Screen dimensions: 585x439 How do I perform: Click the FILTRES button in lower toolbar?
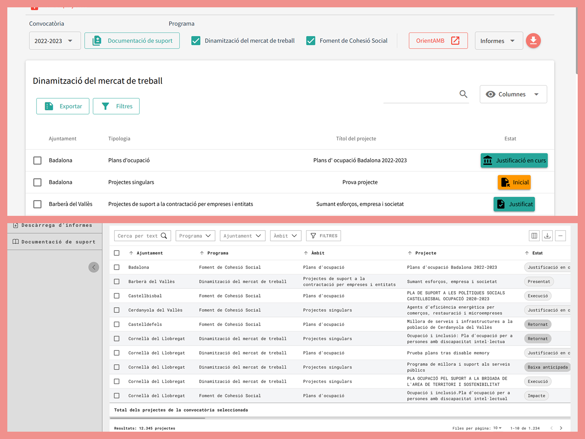click(x=324, y=236)
